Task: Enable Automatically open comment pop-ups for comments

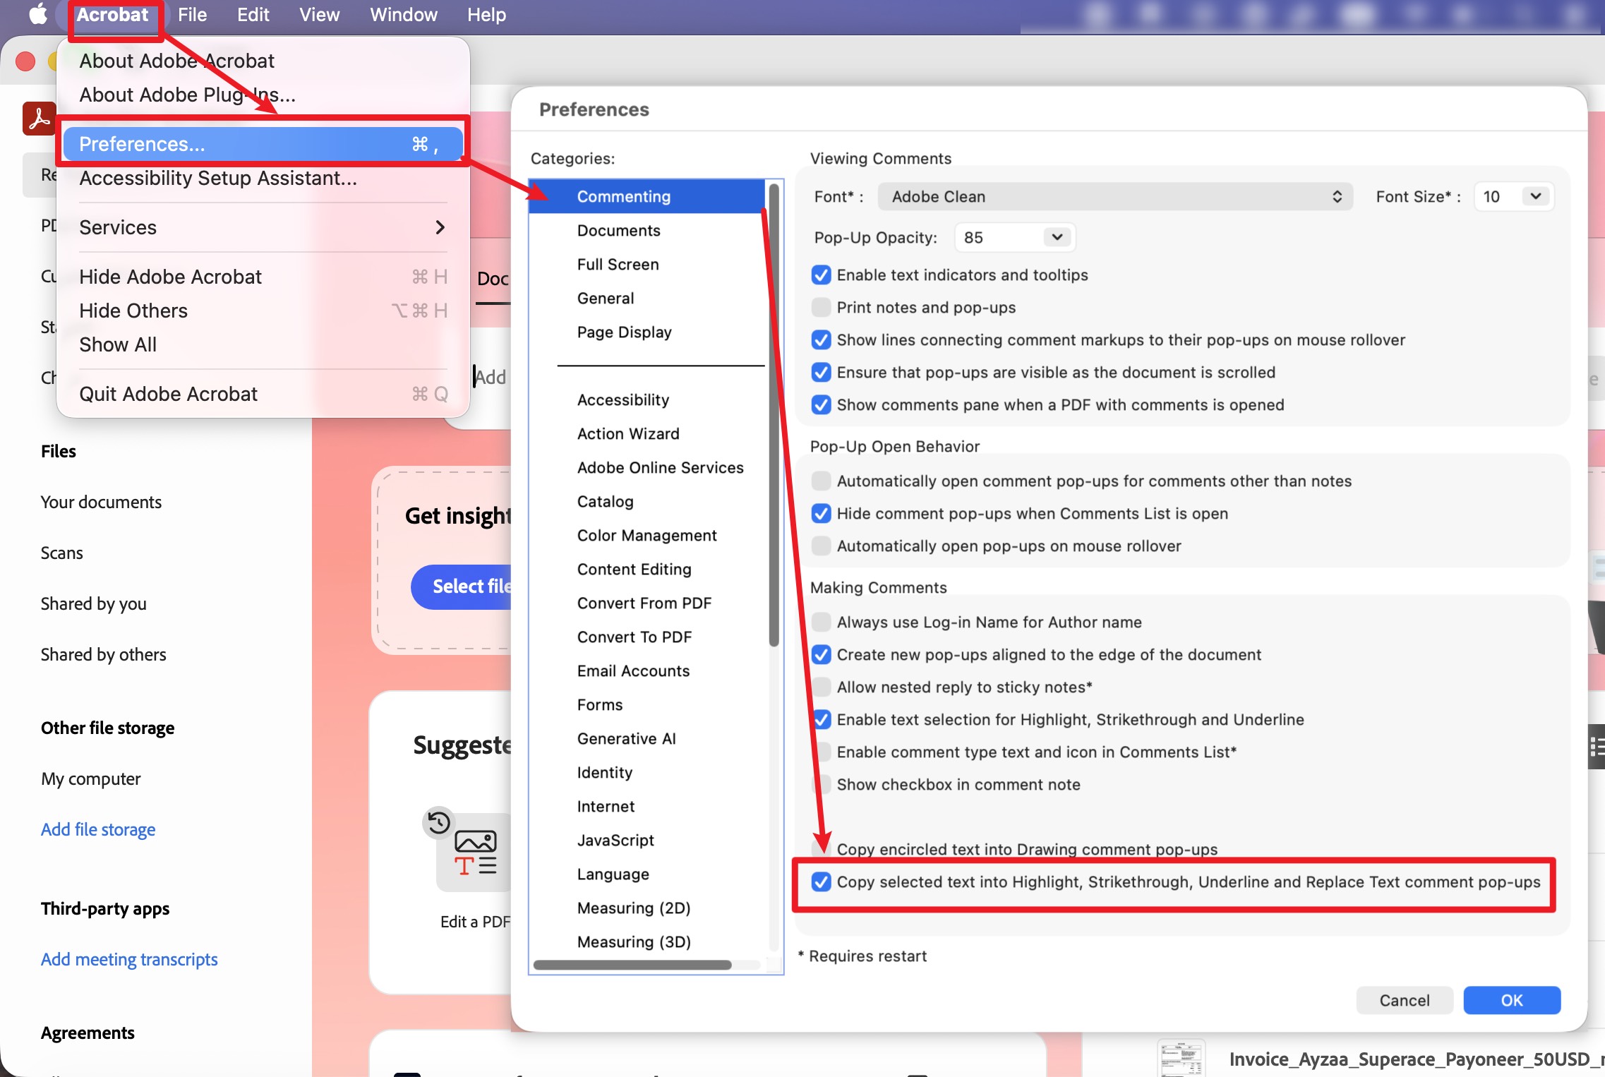Action: point(821,481)
